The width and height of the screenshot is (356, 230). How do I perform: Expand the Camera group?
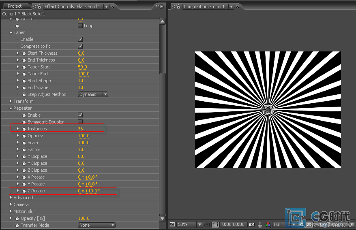coord(11,204)
